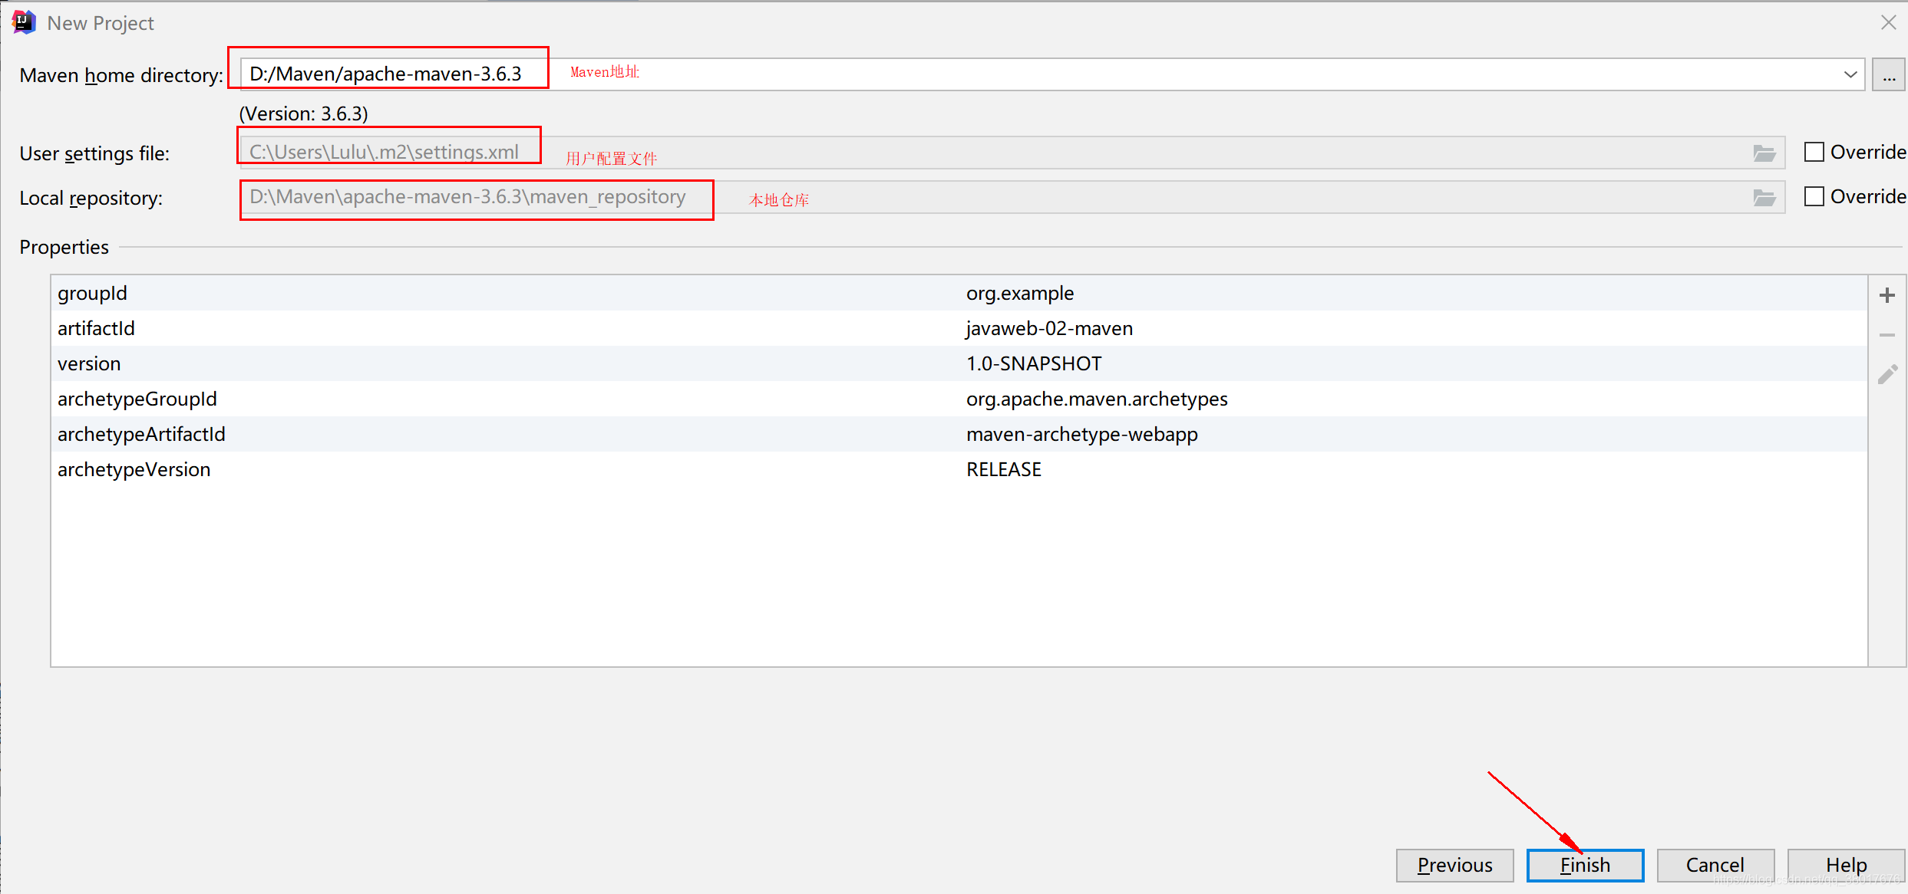Screen dimensions: 1908x894
Task: Select the version 1.0-SNAPSHOT row
Action: (1034, 363)
